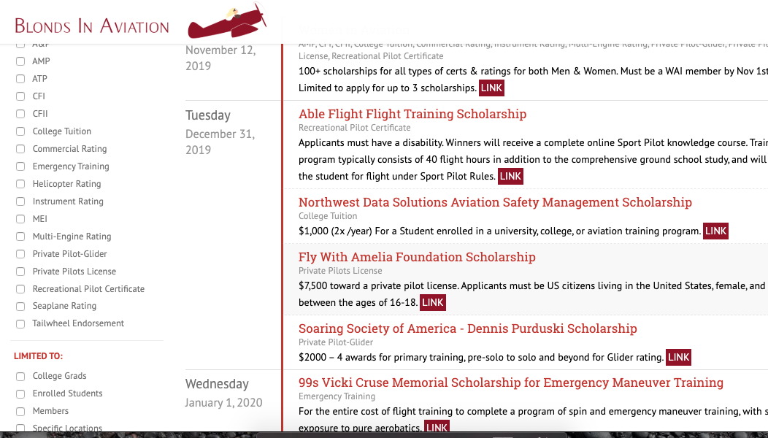The width and height of the screenshot is (768, 438).
Task: Tick the Seaplane Rating checkbox
Action: (x=20, y=307)
